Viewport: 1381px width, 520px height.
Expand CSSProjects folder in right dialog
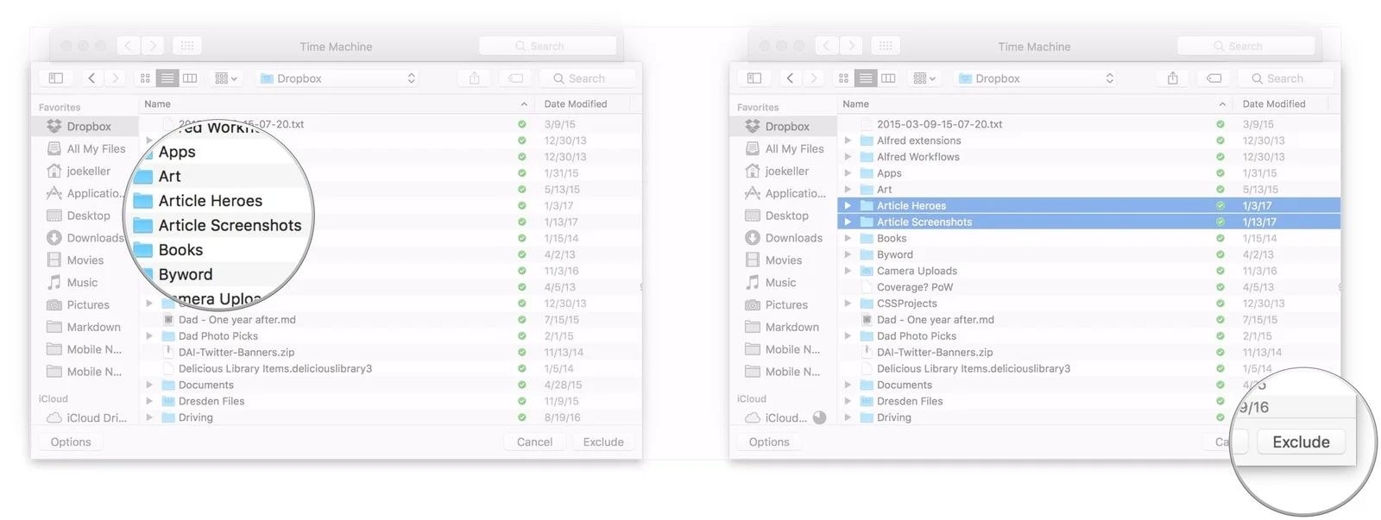tap(848, 304)
